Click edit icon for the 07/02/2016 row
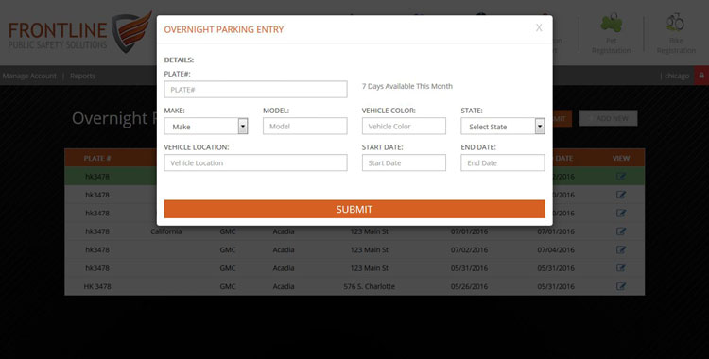709x359 pixels. tap(621, 249)
